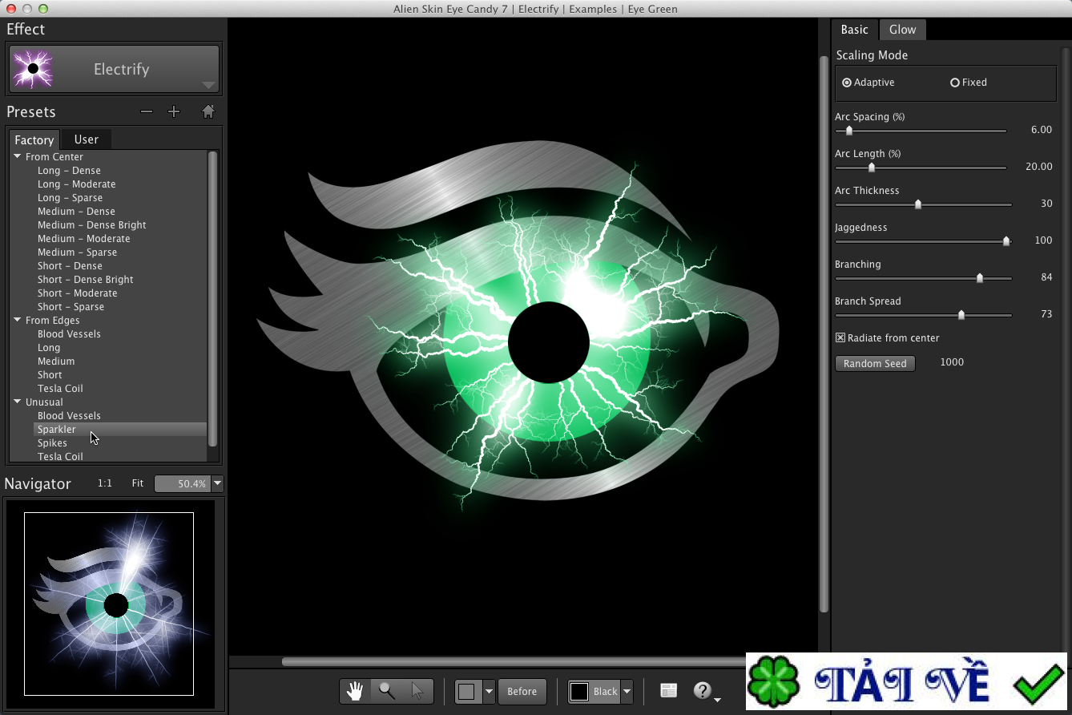Select the Adaptive scaling mode

[x=847, y=82]
